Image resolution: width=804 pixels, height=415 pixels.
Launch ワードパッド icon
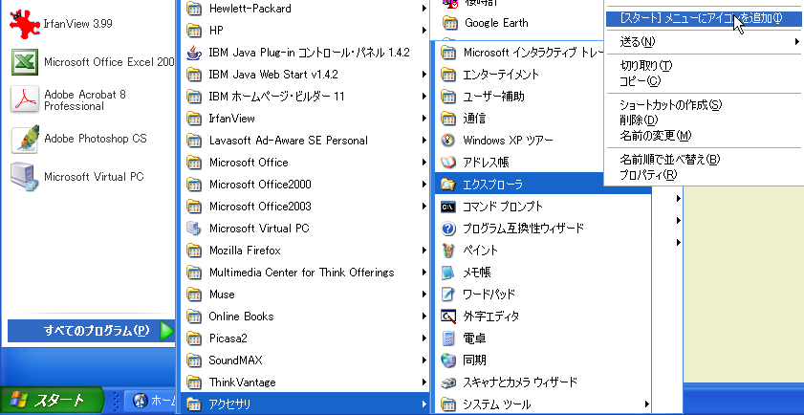[448, 295]
